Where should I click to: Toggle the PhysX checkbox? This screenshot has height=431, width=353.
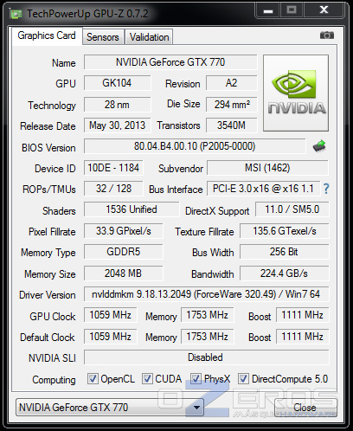[x=196, y=378]
